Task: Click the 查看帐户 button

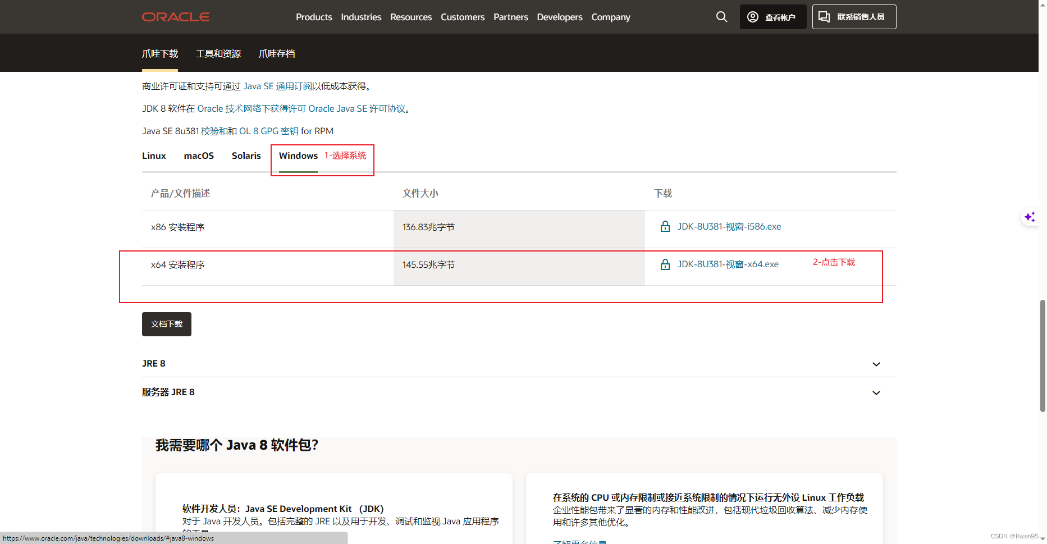Action: tap(773, 17)
